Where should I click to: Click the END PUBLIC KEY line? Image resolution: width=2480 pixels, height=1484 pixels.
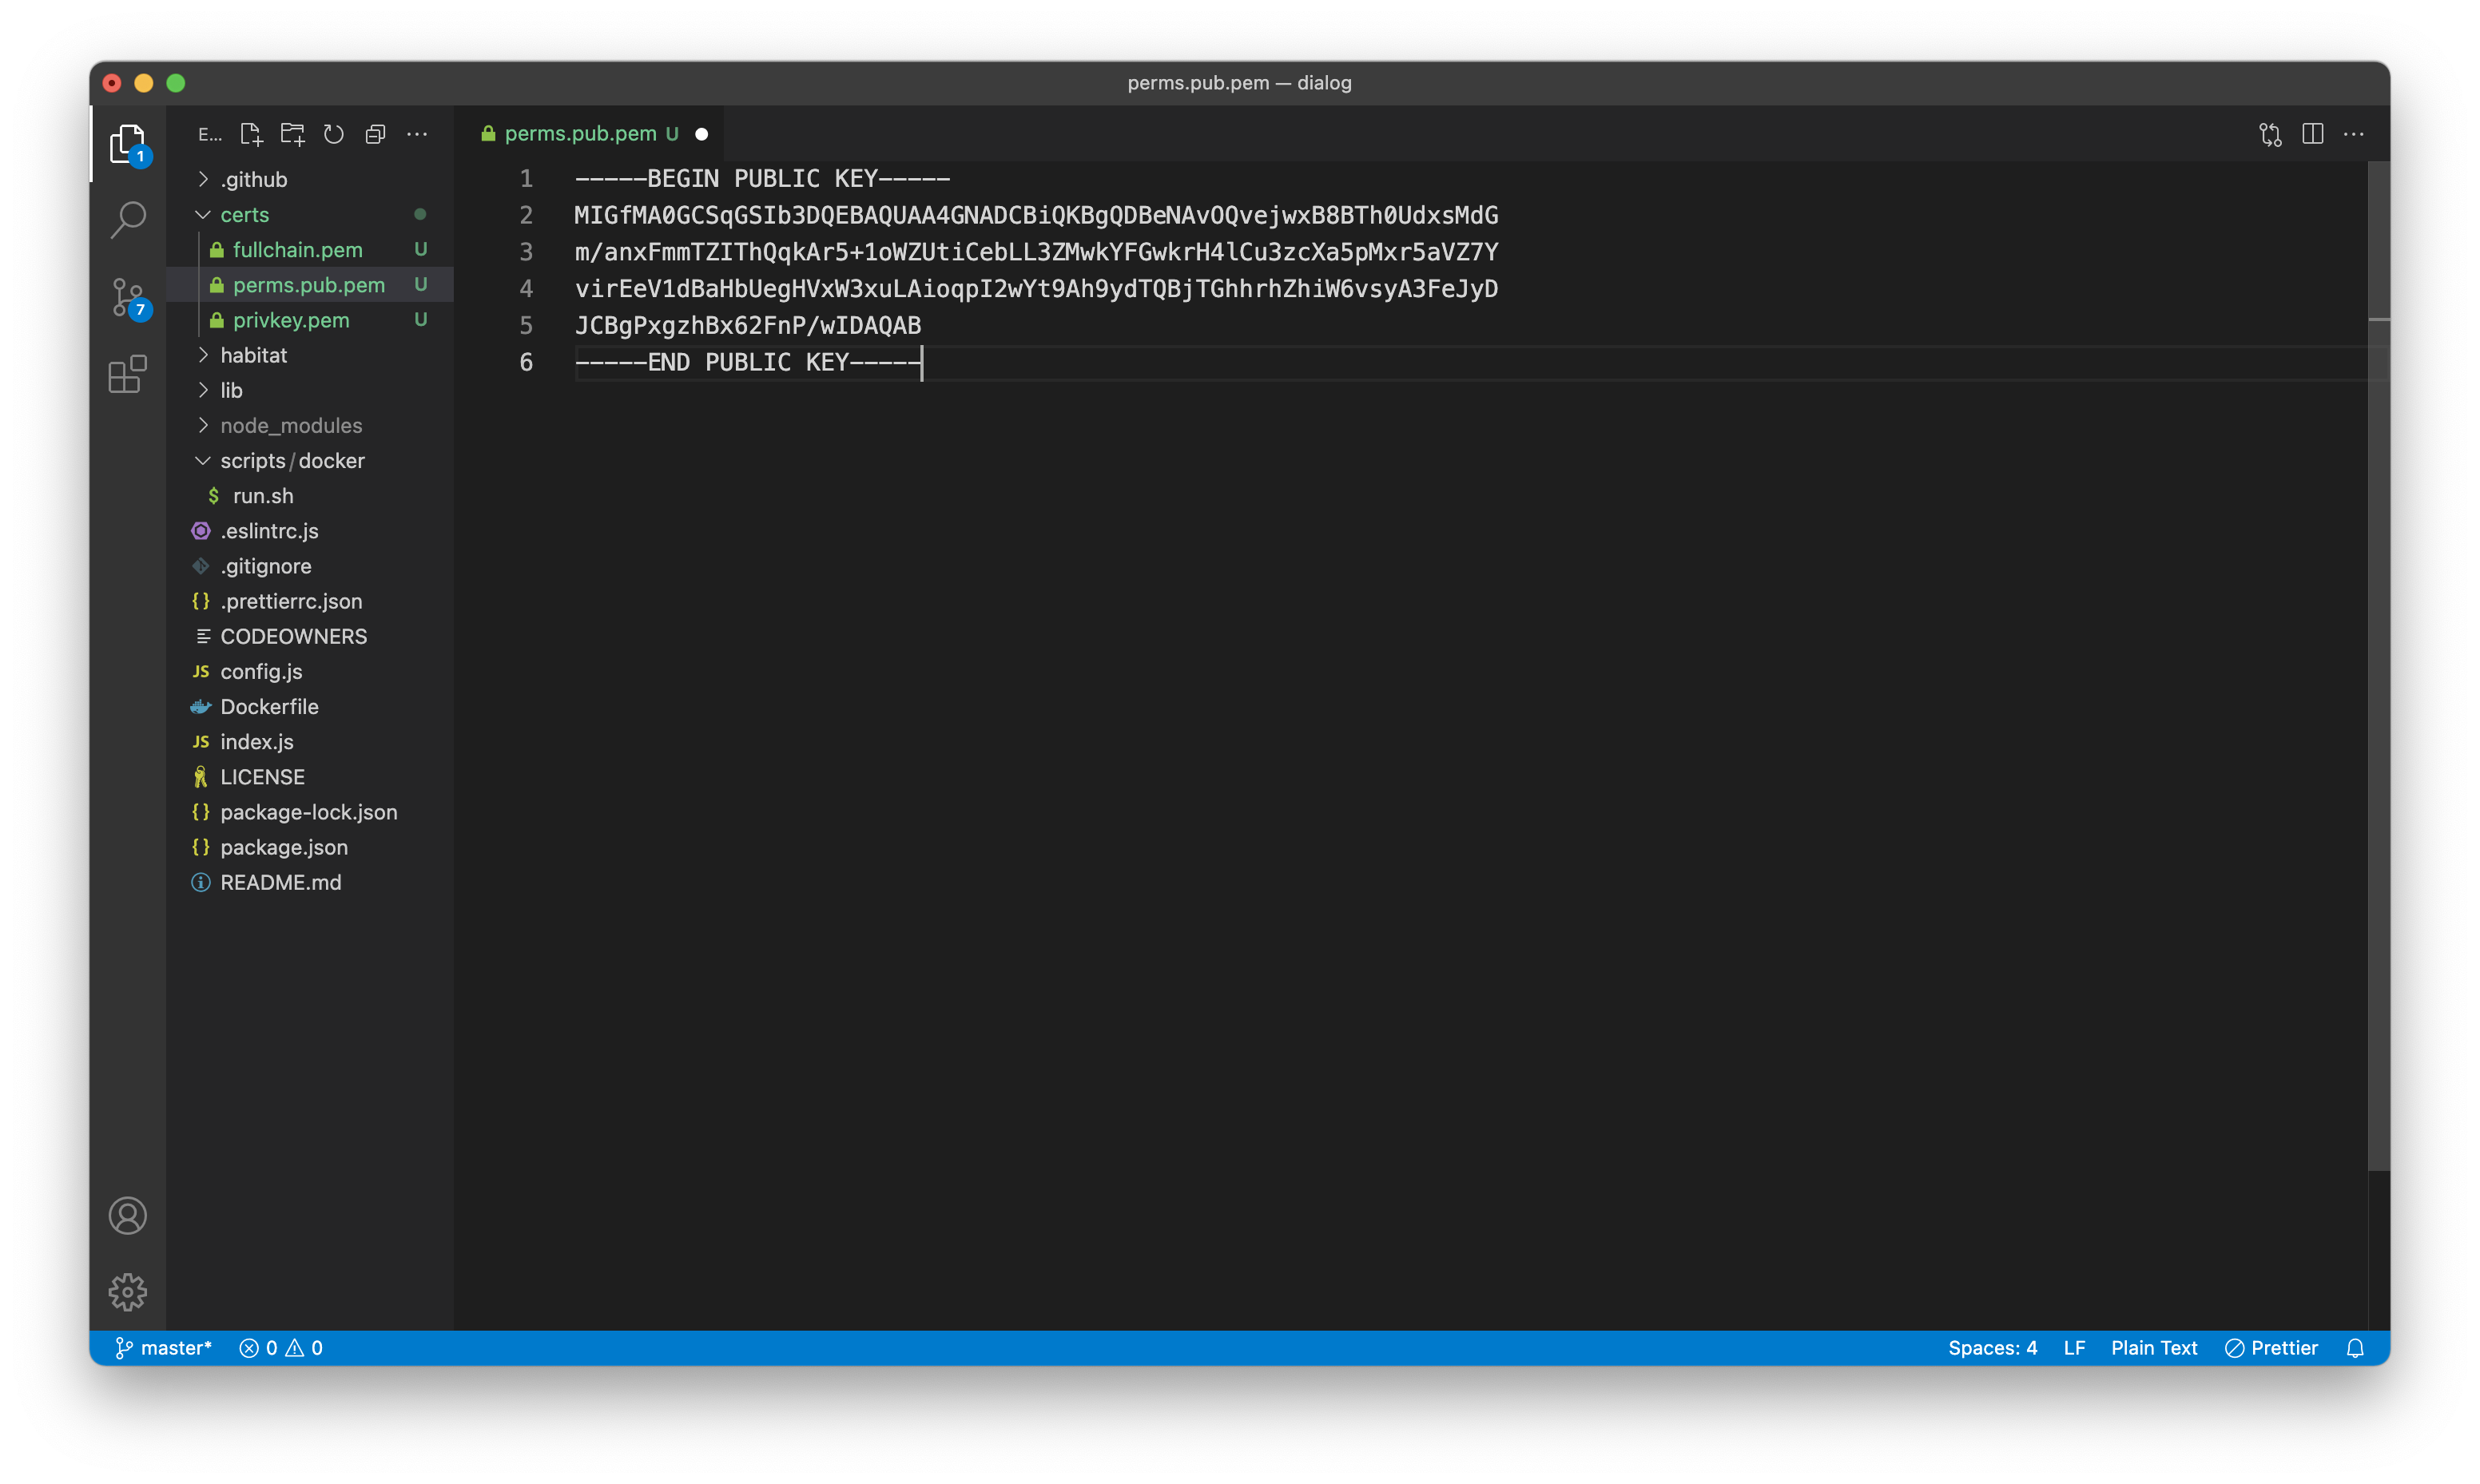pos(748,362)
